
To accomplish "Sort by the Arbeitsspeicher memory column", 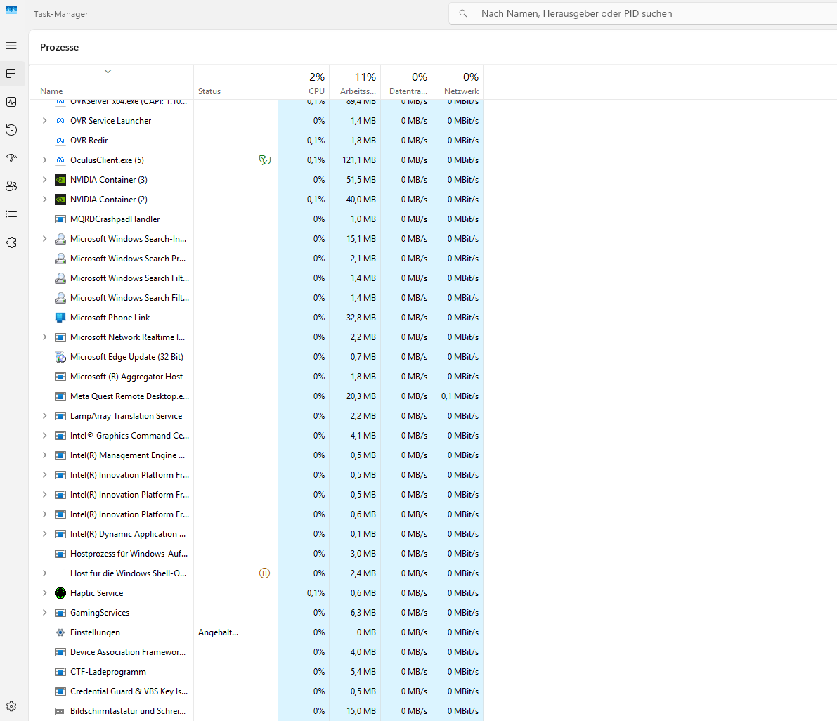I will point(355,83).
